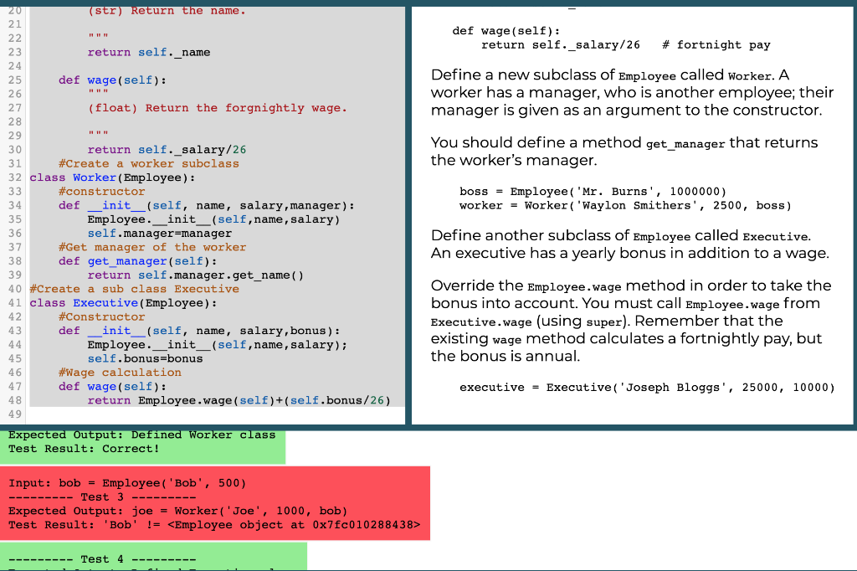Screen dimensions: 857x571
Task: Click the boss = Employee code snippet in instructions
Action: [594, 191]
